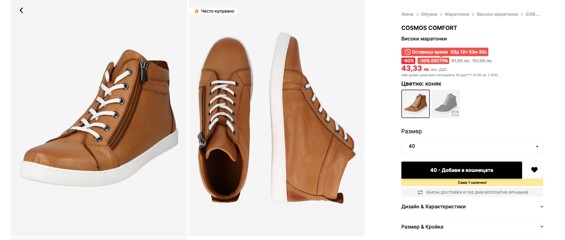Navigate to Маратонки breadcrumb

(457, 14)
